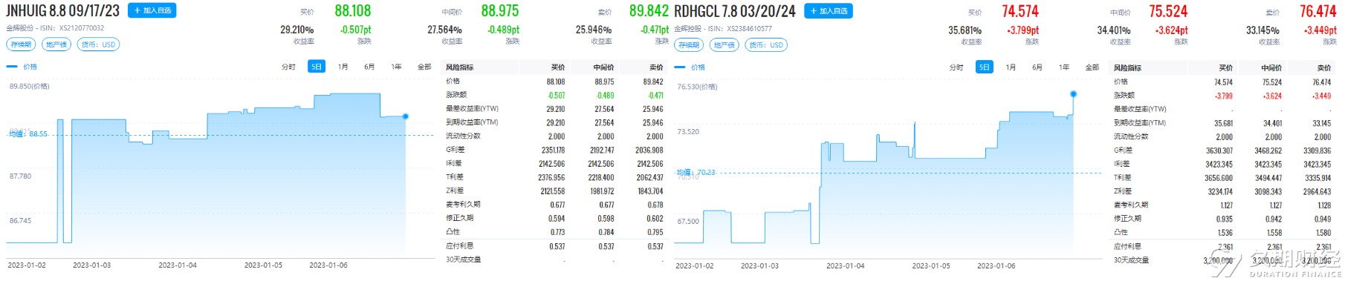Select 6月 range on left chart
The height and width of the screenshot is (281, 1345).
[x=369, y=67]
